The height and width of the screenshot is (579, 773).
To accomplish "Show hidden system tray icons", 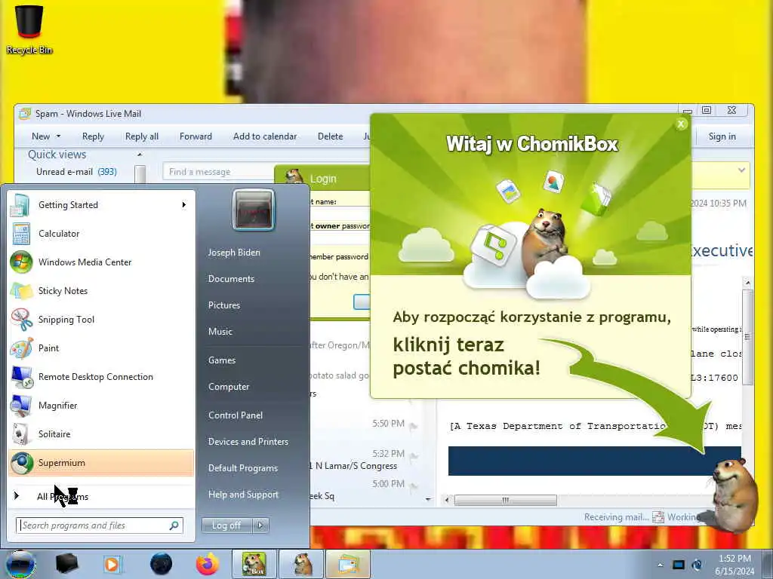I will (x=660, y=565).
